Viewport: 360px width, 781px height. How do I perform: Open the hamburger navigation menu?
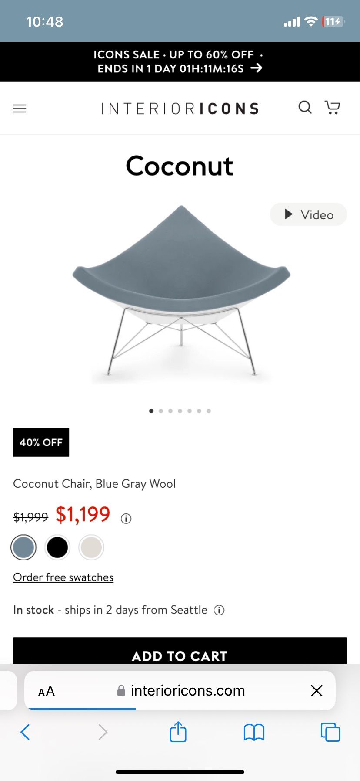[x=20, y=109]
